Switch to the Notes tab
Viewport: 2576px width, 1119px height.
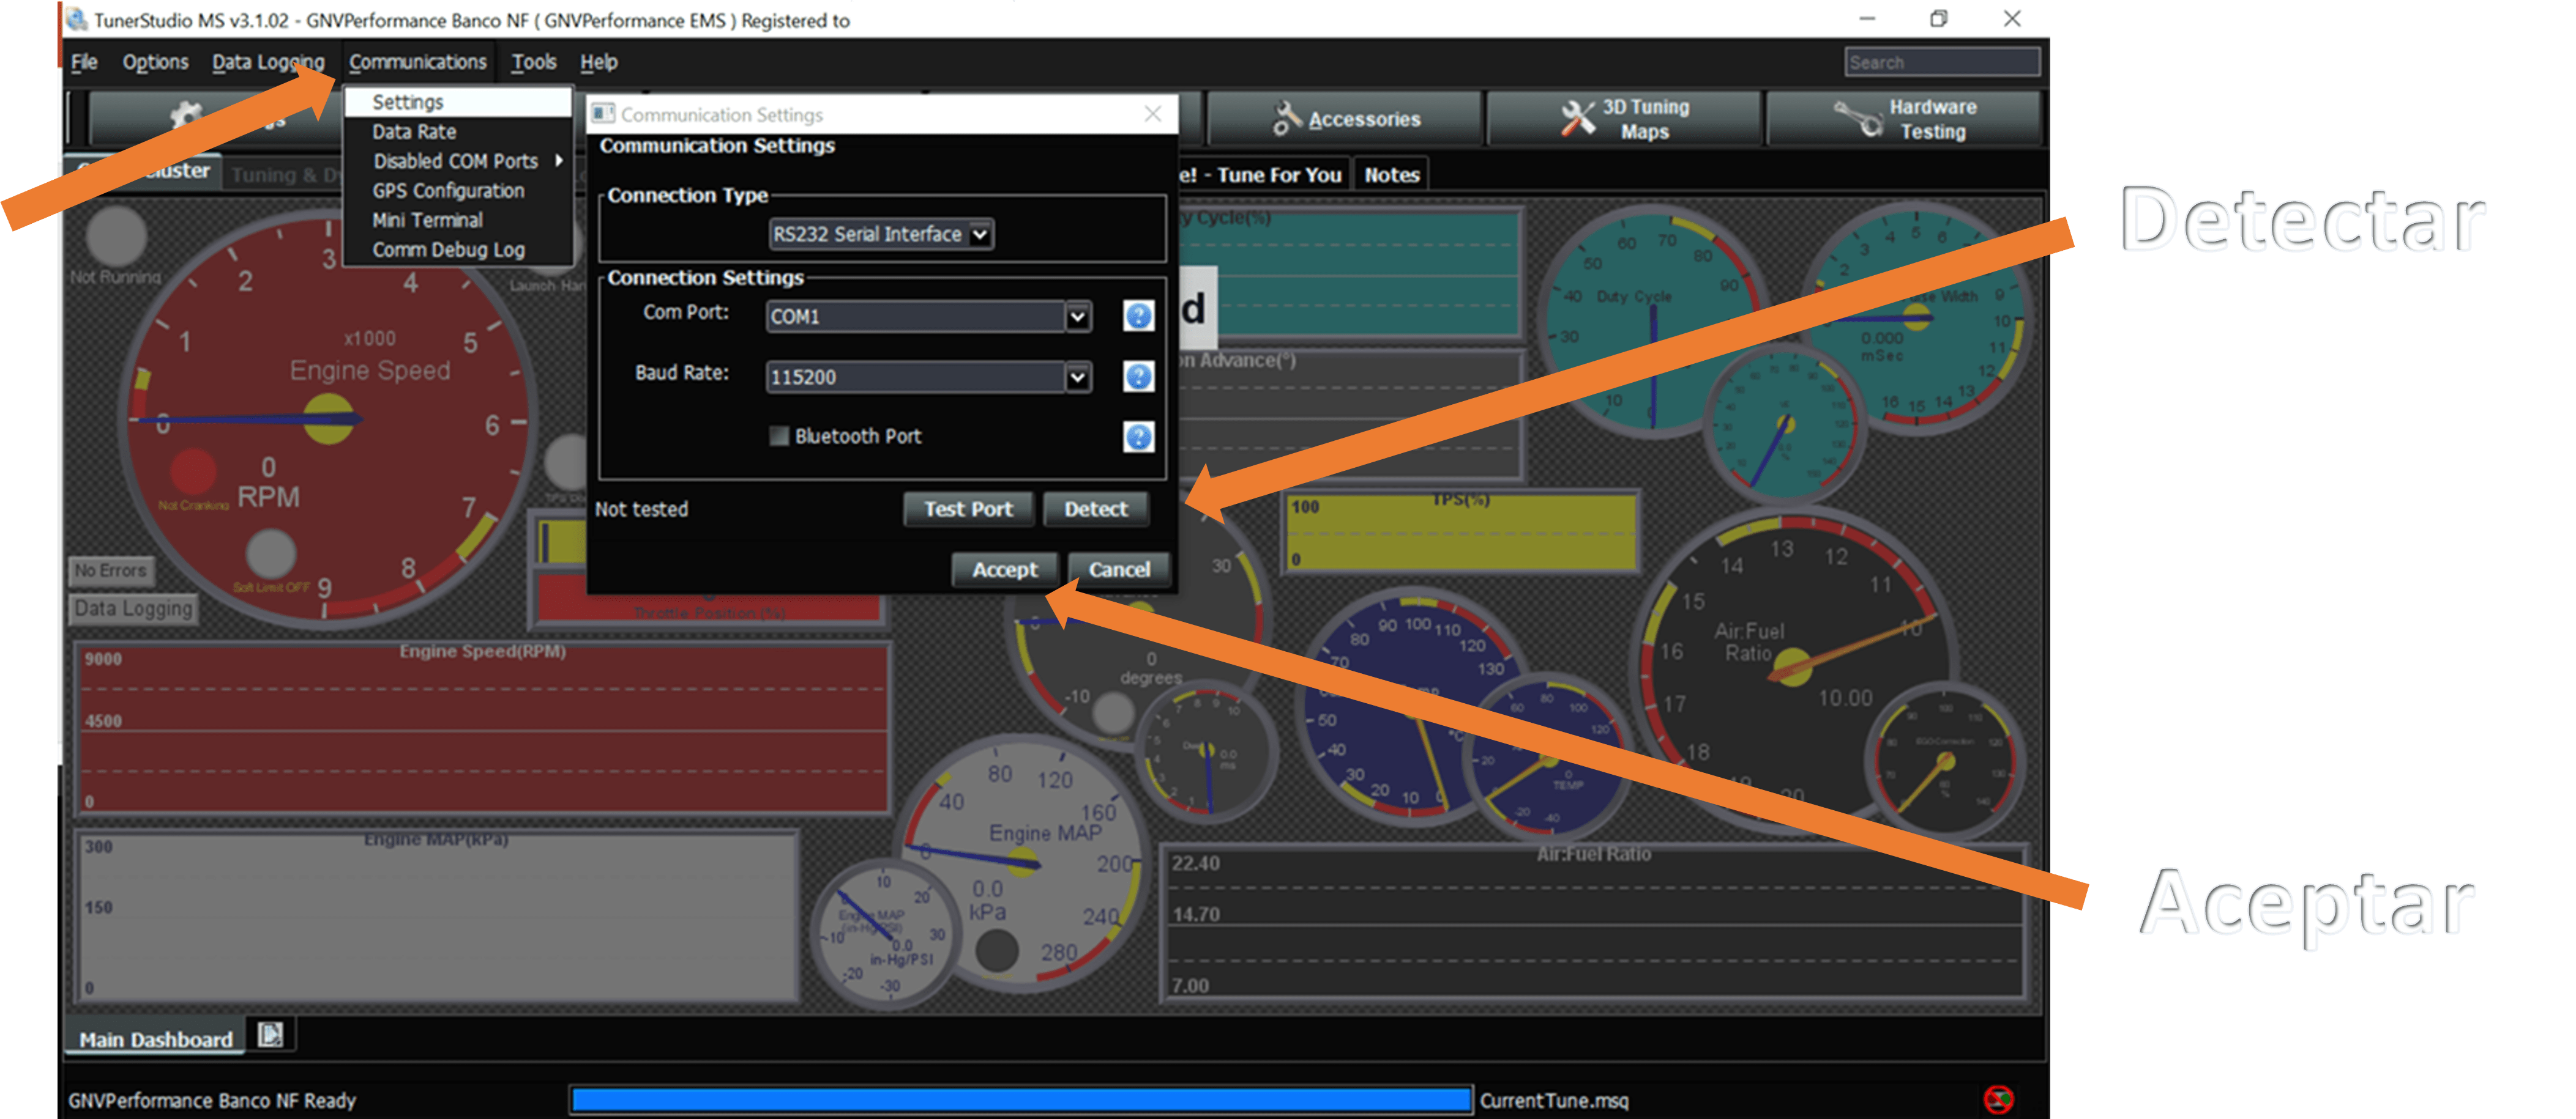coord(1391,175)
